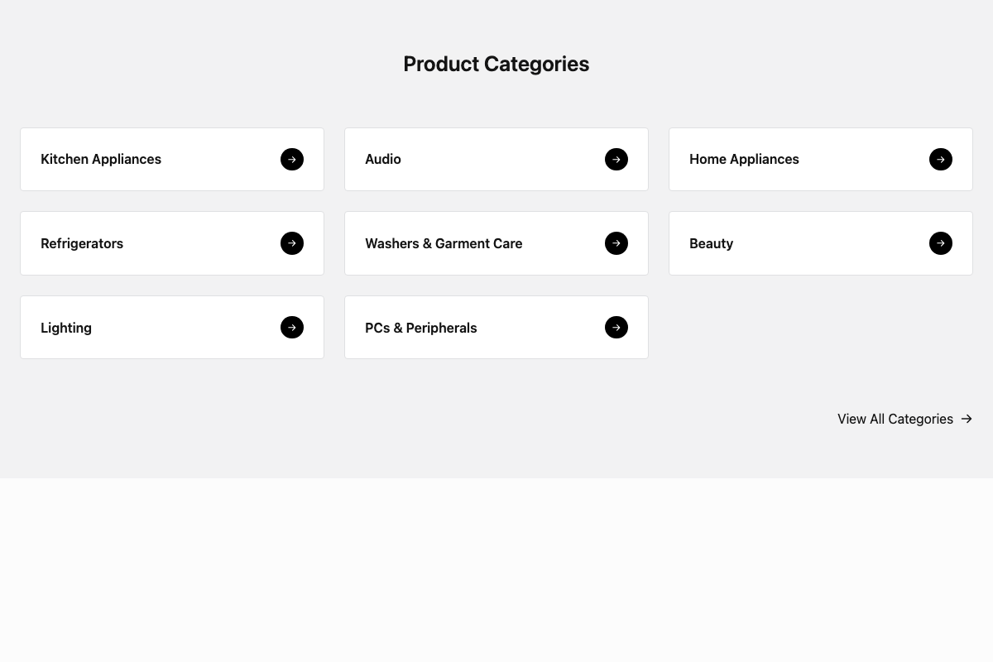993x662 pixels.
Task: Select the Beauty category label
Action: (x=711, y=243)
